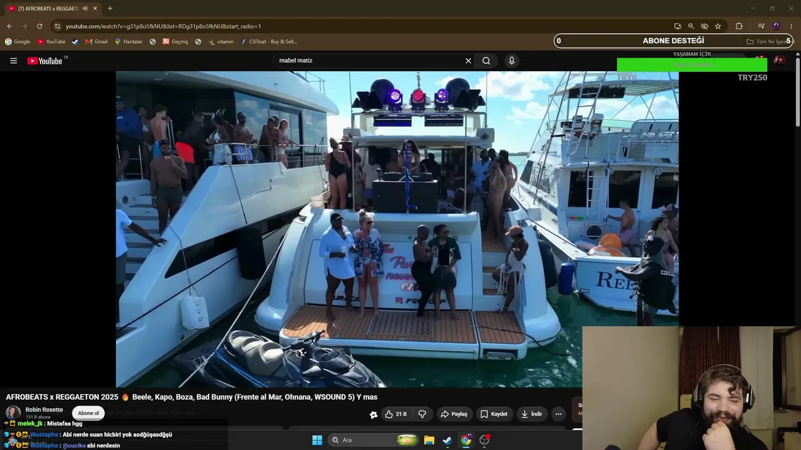Start voice search with the microphone
The height and width of the screenshot is (450, 801).
(x=511, y=61)
